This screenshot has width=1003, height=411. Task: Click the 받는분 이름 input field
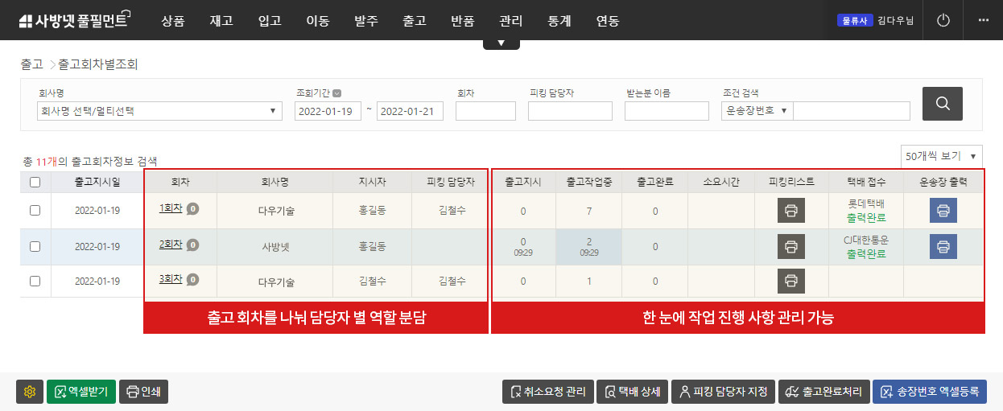666,111
